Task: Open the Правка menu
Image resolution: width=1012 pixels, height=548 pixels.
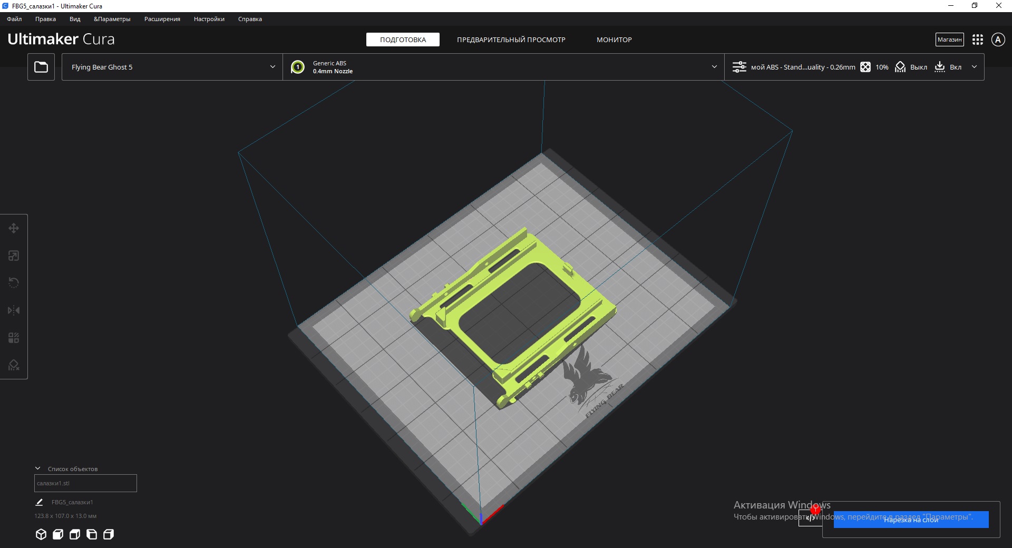Action: click(x=45, y=19)
